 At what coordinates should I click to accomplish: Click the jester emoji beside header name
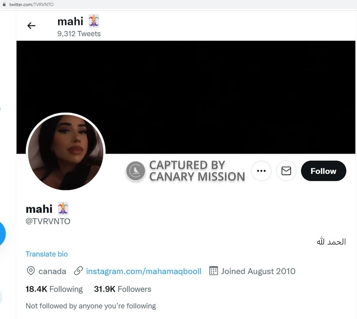94,21
